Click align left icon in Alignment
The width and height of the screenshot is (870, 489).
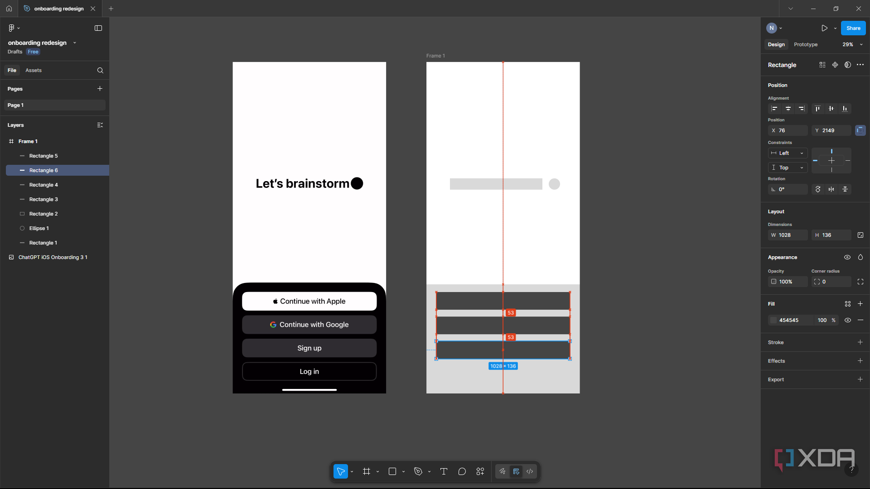coord(774,109)
